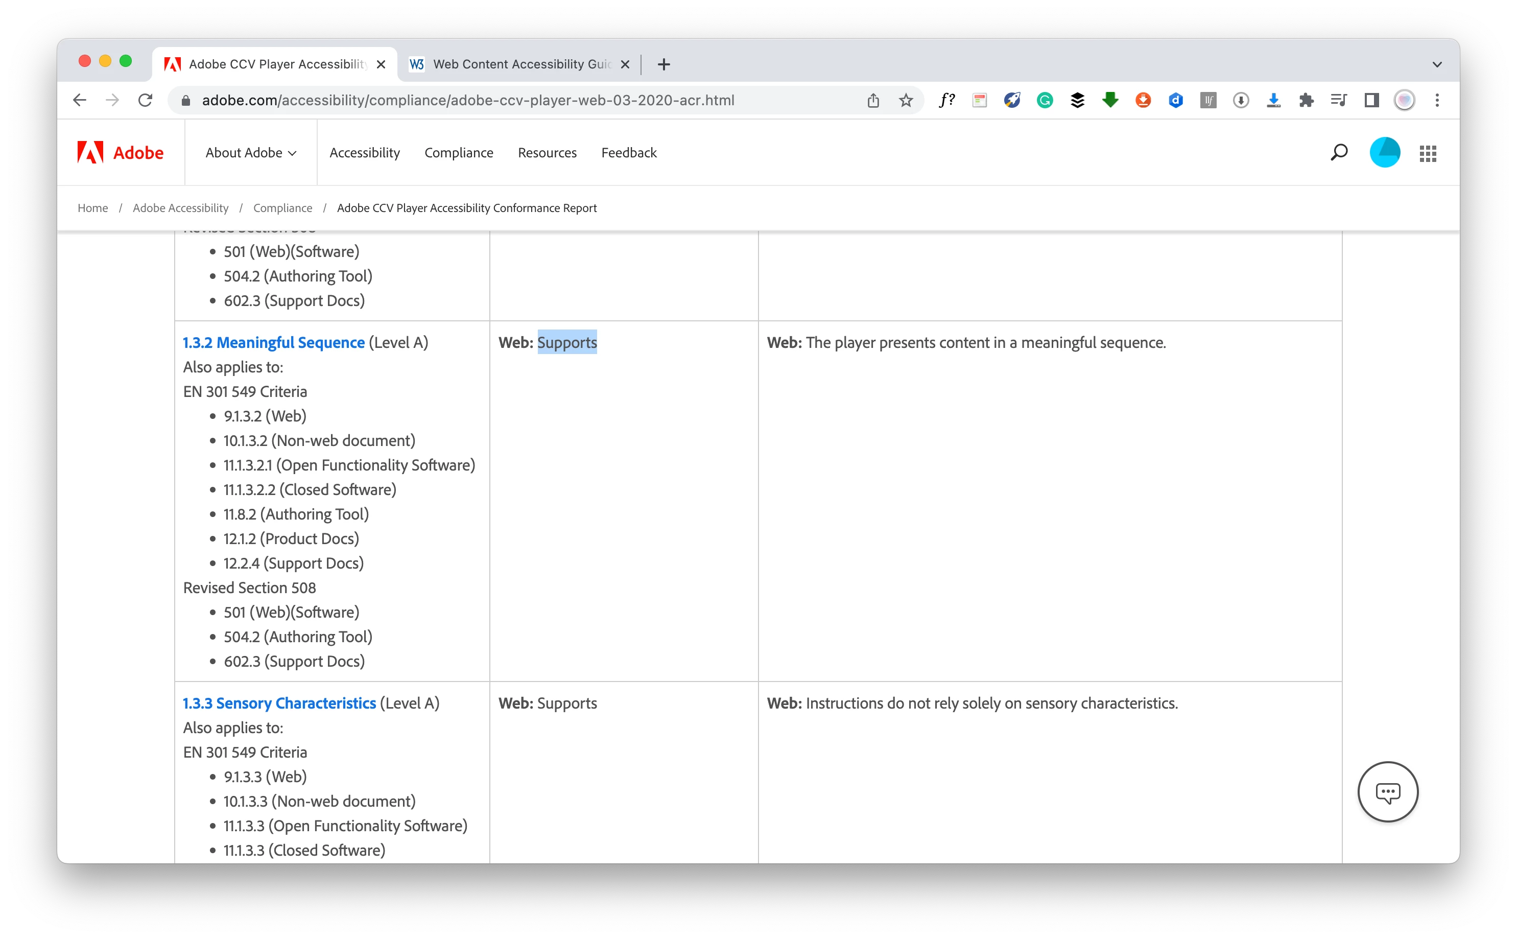The image size is (1517, 939).
Task: Click the address bar URL field
Action: pos(468,100)
